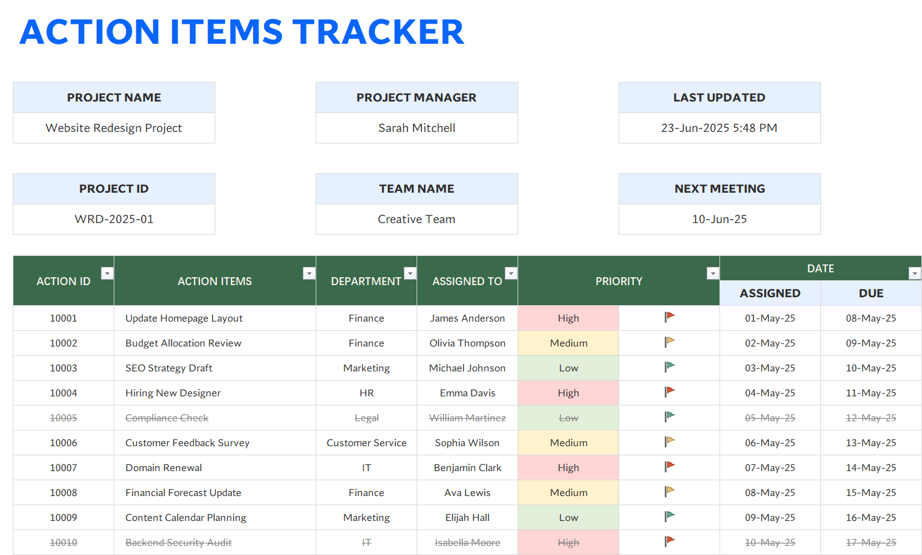Select the James Anderson assignee cell
Image resolution: width=922 pixels, height=555 pixels.
[x=467, y=318]
